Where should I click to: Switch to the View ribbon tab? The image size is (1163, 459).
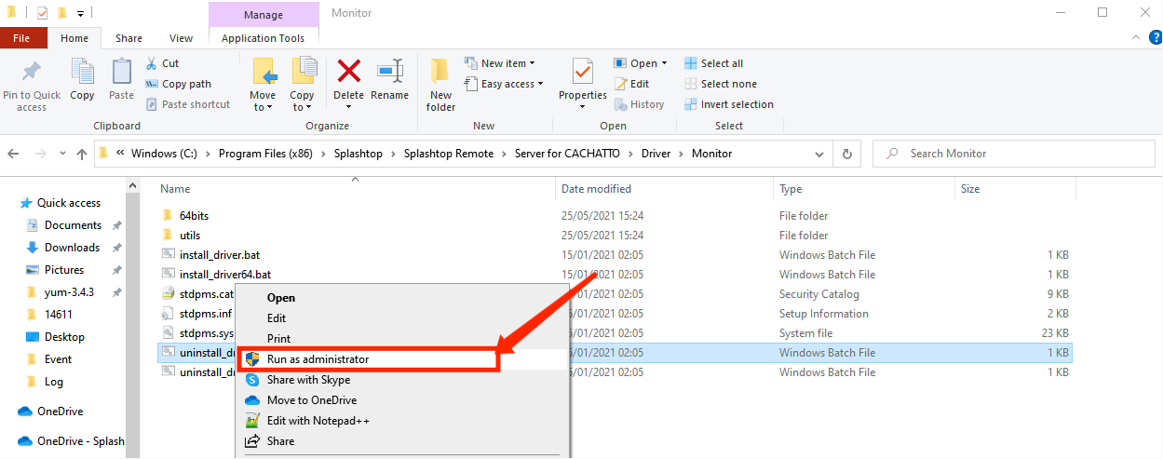(x=182, y=38)
